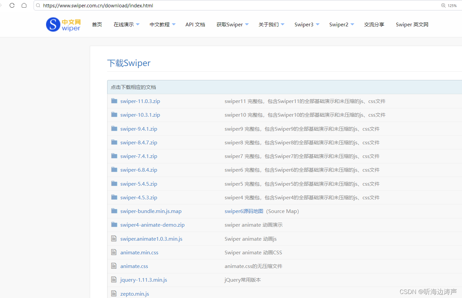Expand the Swiper3 dropdown menu
Image resolution: width=462 pixels, height=298 pixels.
coord(307,24)
